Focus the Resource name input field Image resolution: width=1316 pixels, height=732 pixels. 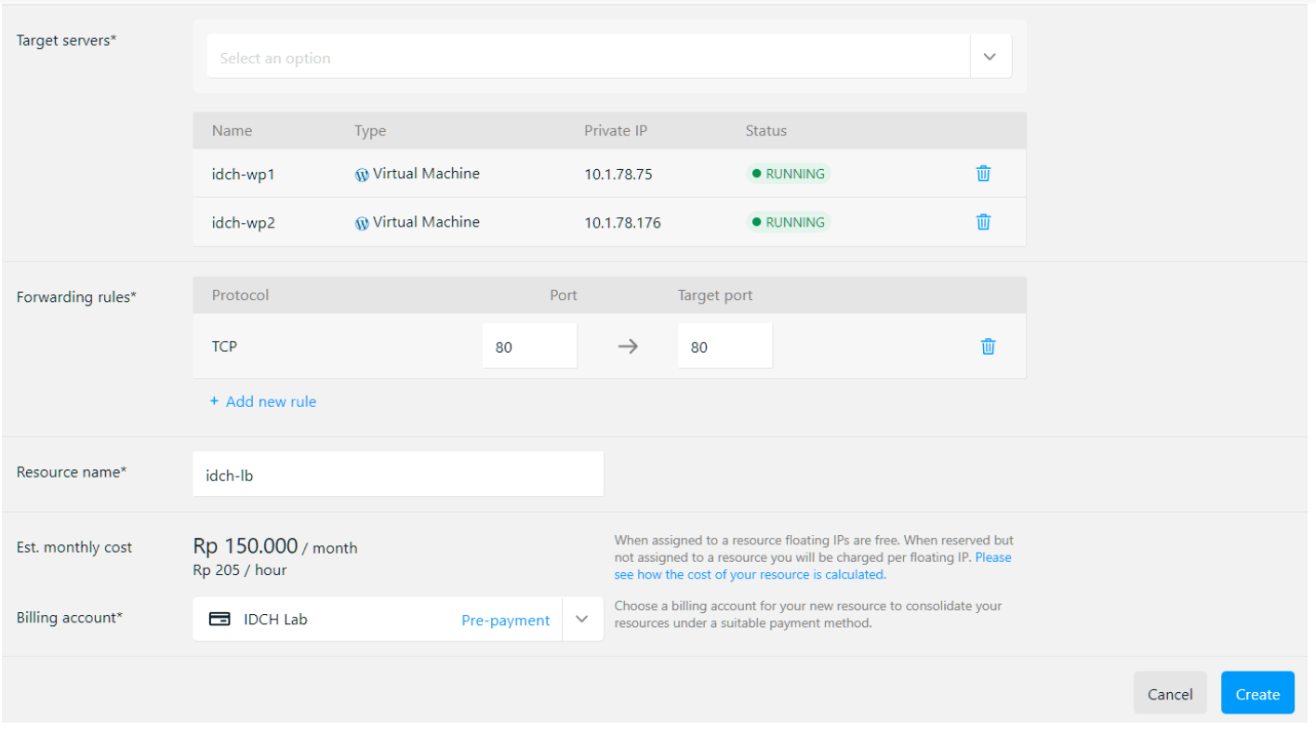click(x=397, y=475)
